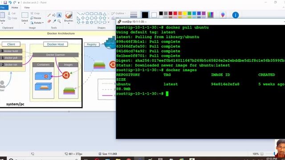Select the Pentagon shape
285x160 pixels.
pyautogui.click(x=87, y=18)
